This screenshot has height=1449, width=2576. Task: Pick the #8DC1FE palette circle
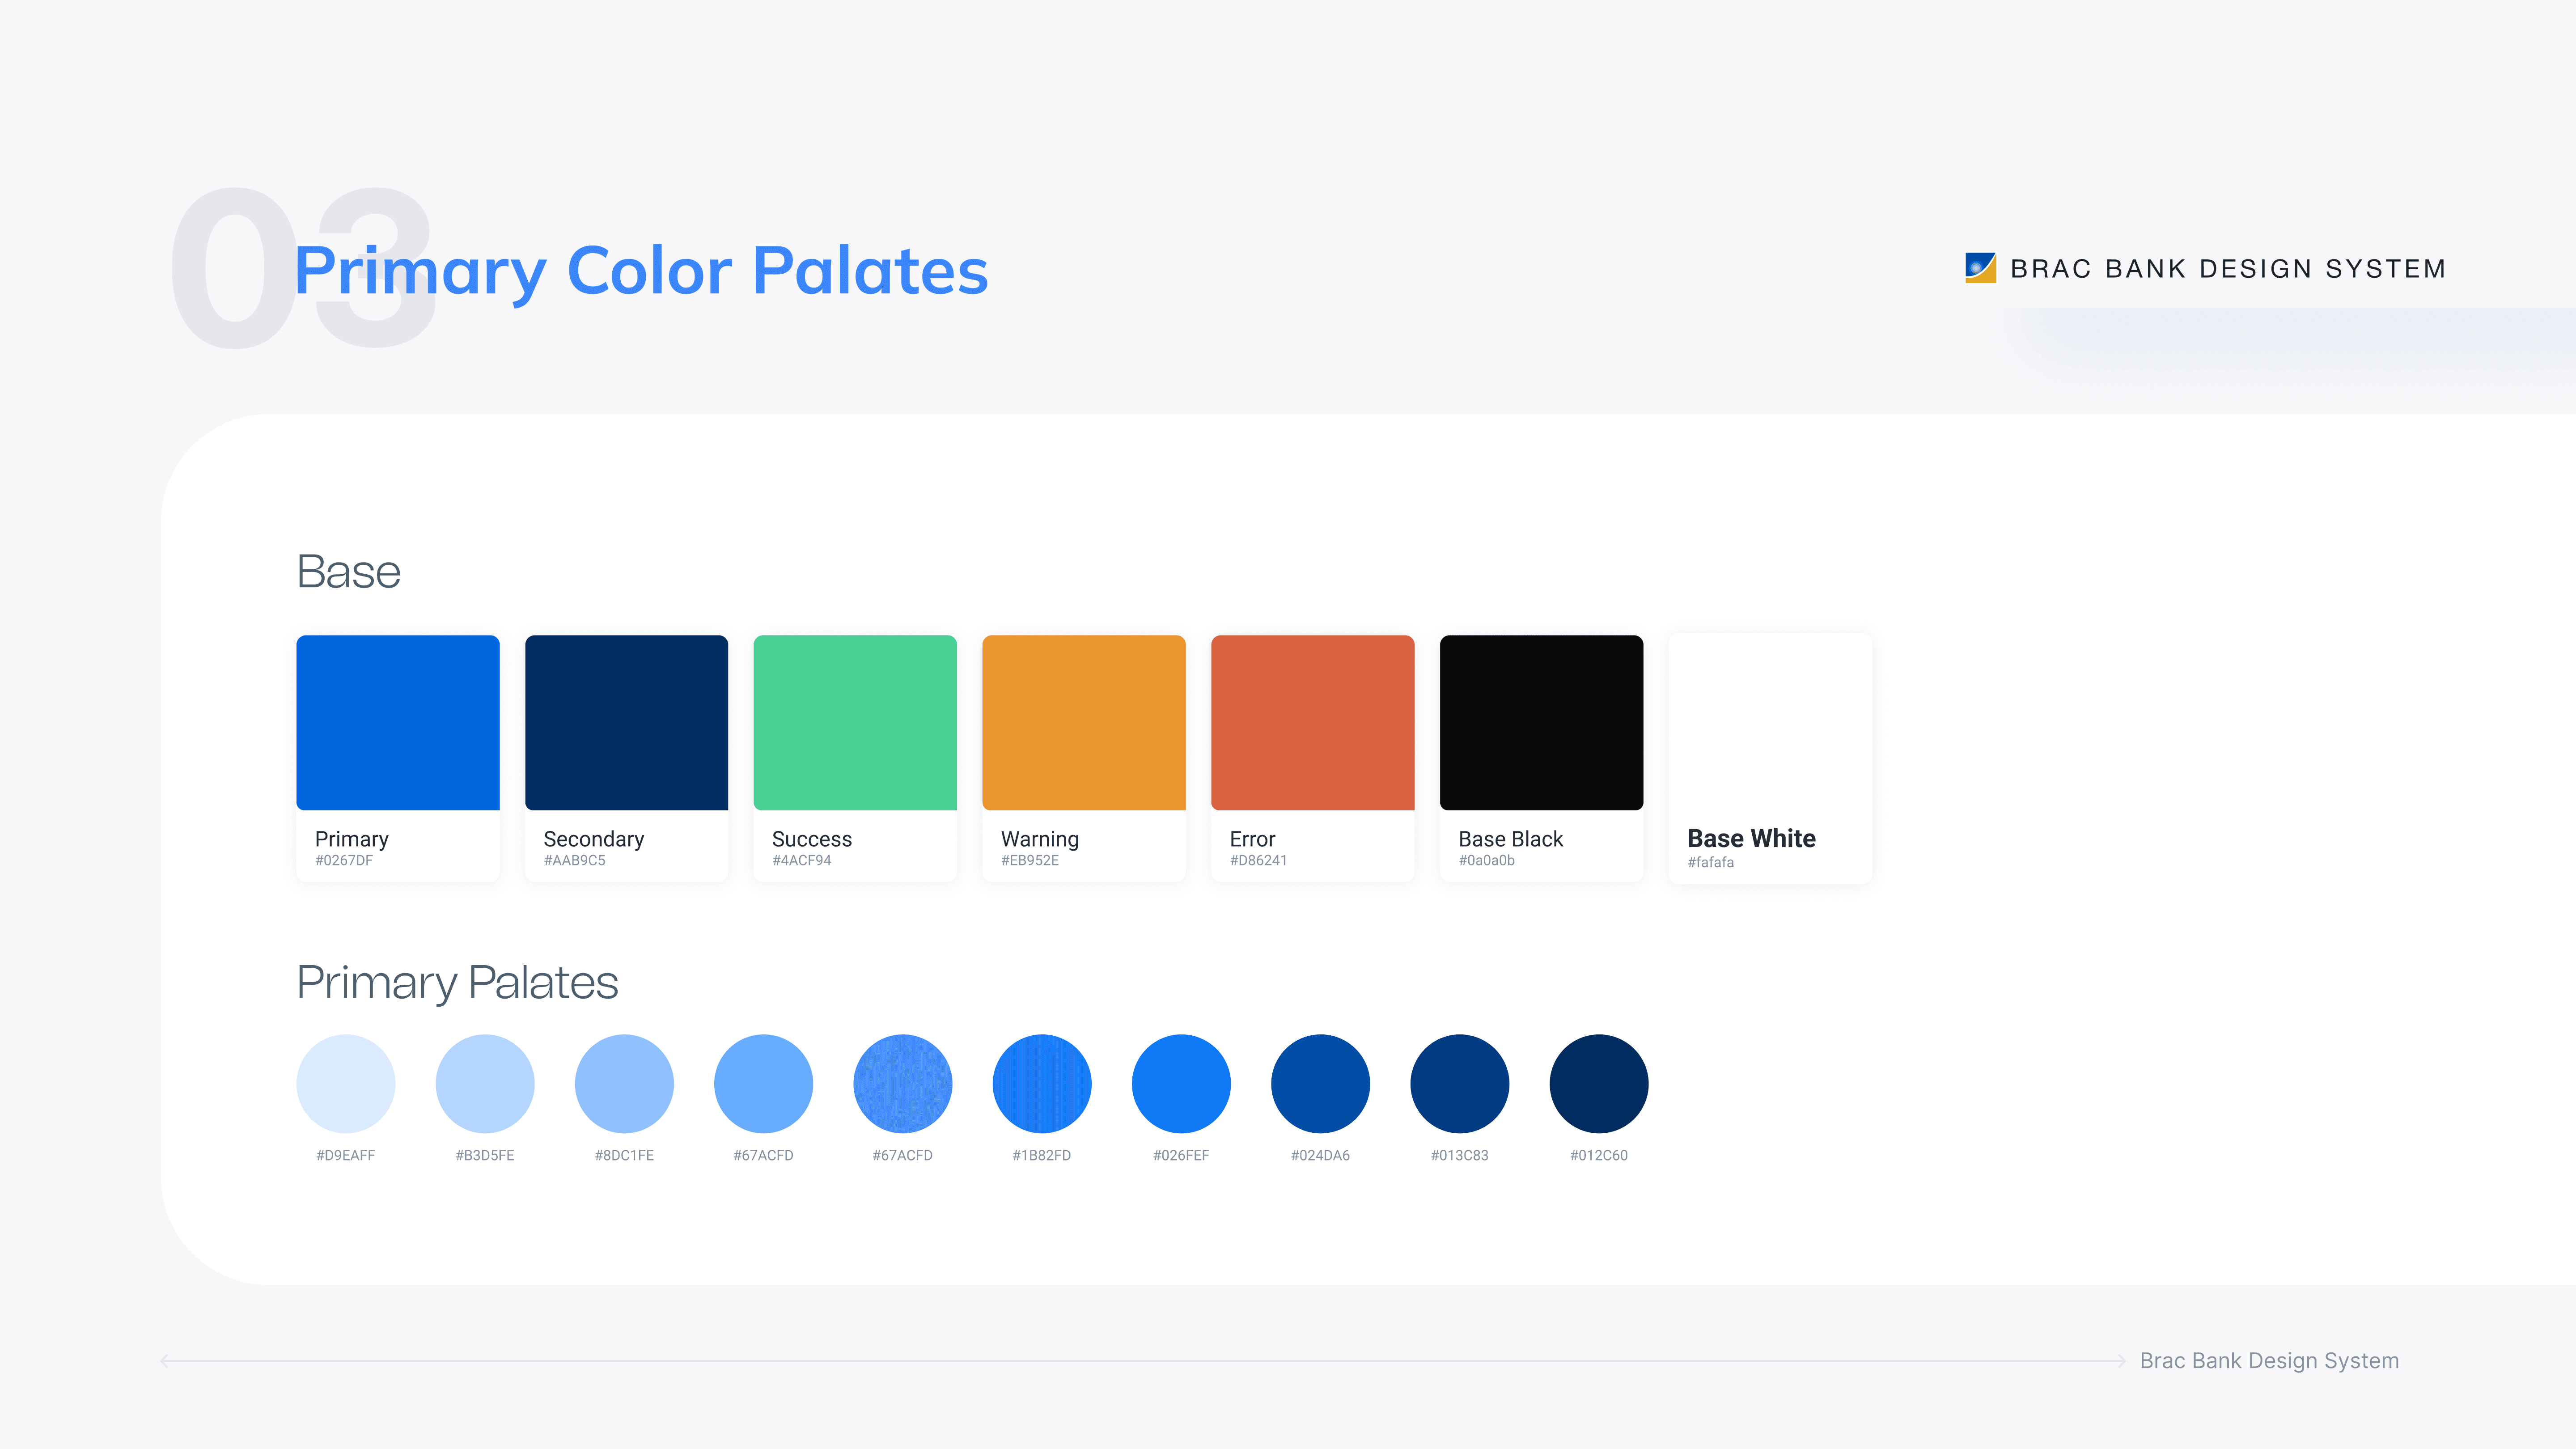624,1083
